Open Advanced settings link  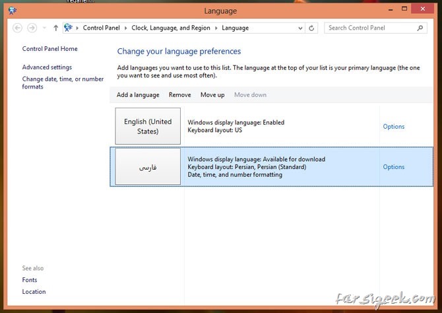(x=47, y=67)
